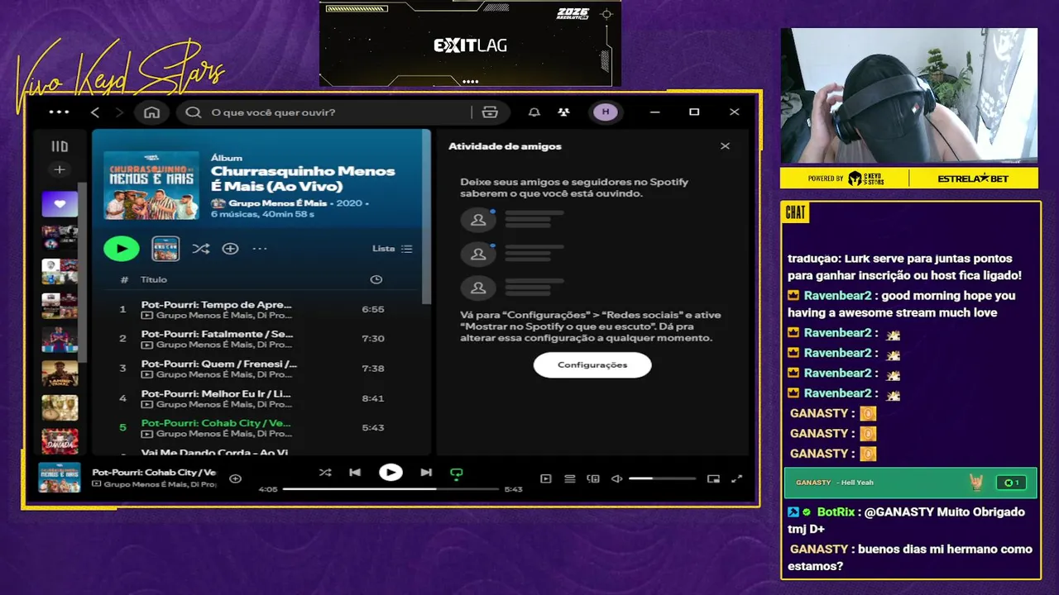The height and width of the screenshot is (595, 1059).
Task: Click the duration clock column header
Action: (376, 279)
